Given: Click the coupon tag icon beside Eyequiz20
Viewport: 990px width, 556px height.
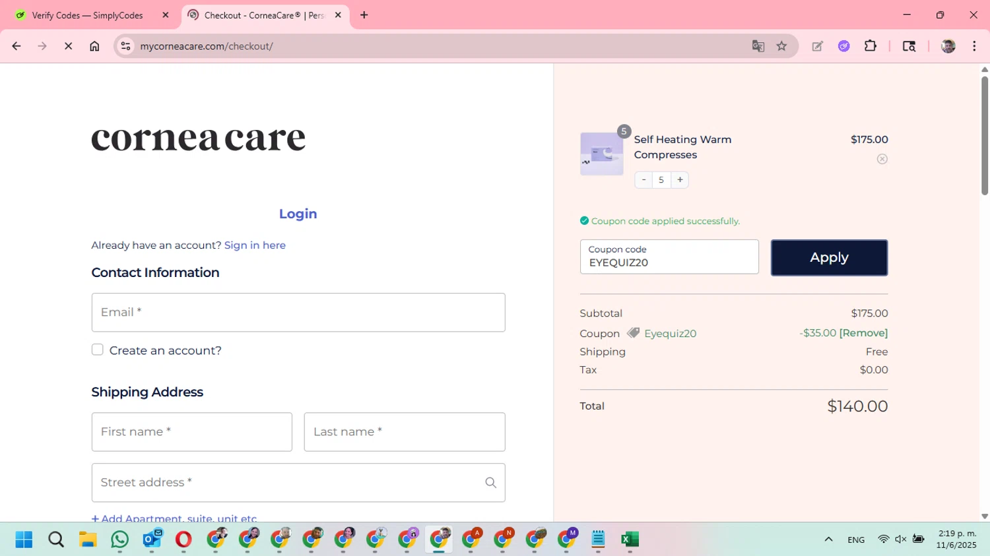Looking at the screenshot, I should click(x=633, y=333).
